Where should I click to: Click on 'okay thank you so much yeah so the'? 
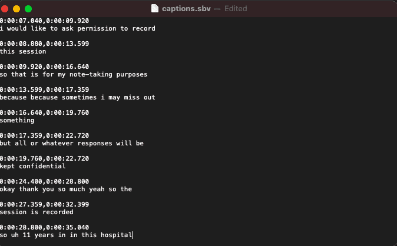click(66, 190)
